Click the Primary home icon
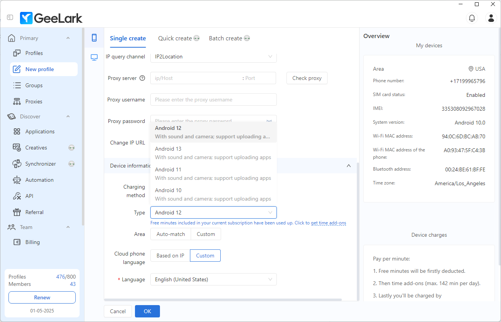This screenshot has width=501, height=322. (x=12, y=38)
